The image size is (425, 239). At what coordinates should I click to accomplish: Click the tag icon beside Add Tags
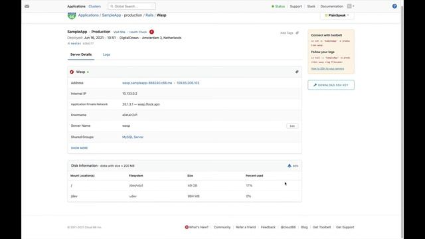pyautogui.click(x=297, y=33)
